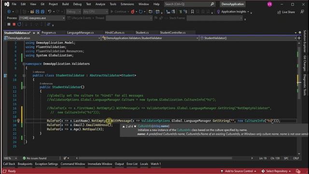Open the feedback icon beside Live Share
The width and height of the screenshot is (309, 174).
coord(302,12)
